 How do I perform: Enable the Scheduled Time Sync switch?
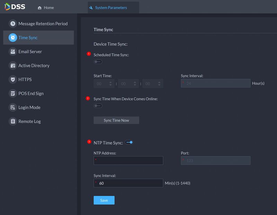(x=98, y=62)
